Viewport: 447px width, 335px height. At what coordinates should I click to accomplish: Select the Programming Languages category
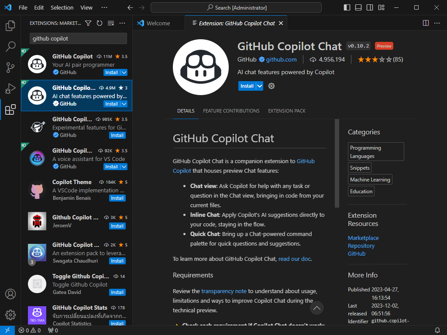coord(376,151)
